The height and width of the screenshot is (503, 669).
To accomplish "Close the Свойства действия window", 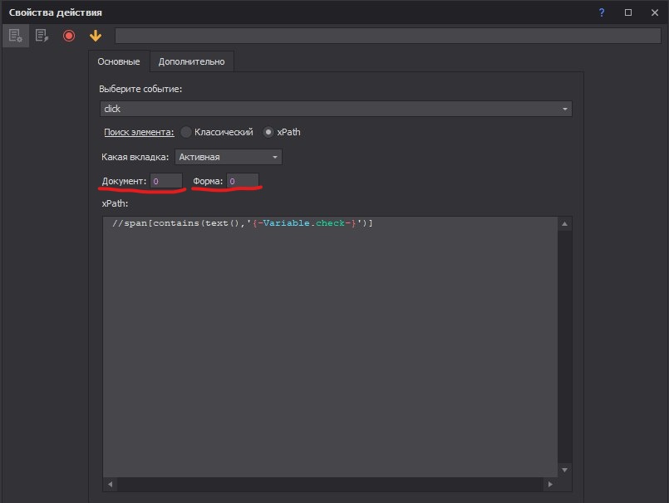I will click(653, 12).
